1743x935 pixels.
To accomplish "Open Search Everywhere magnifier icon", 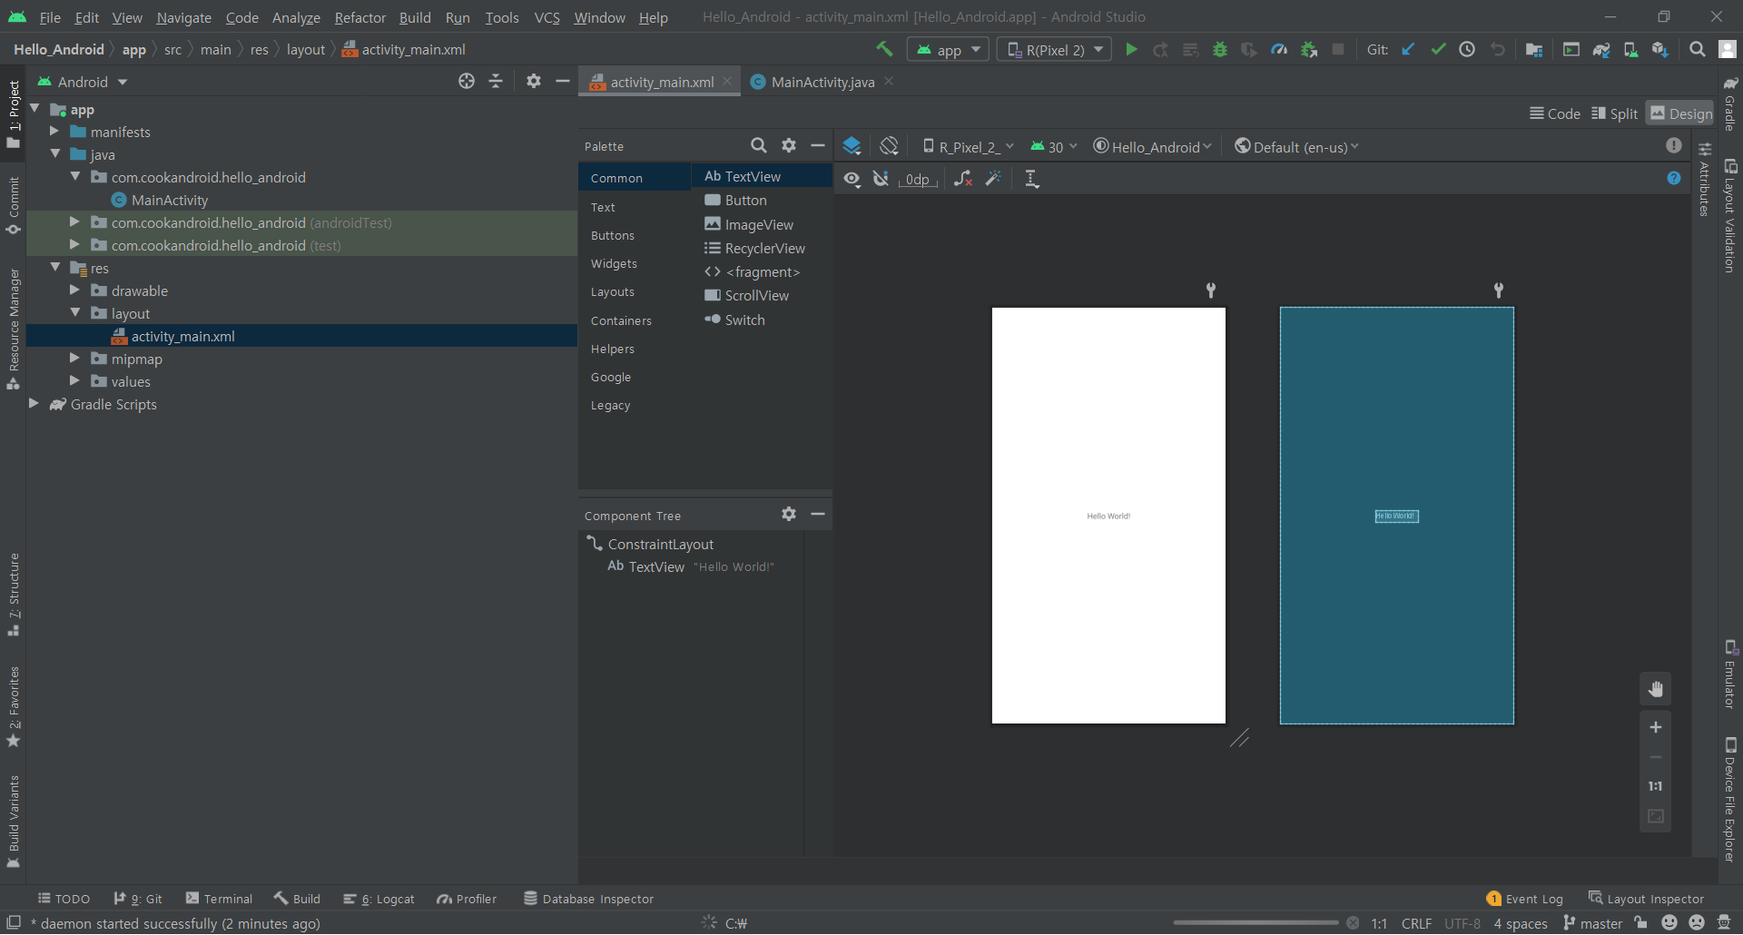I will point(1697,50).
